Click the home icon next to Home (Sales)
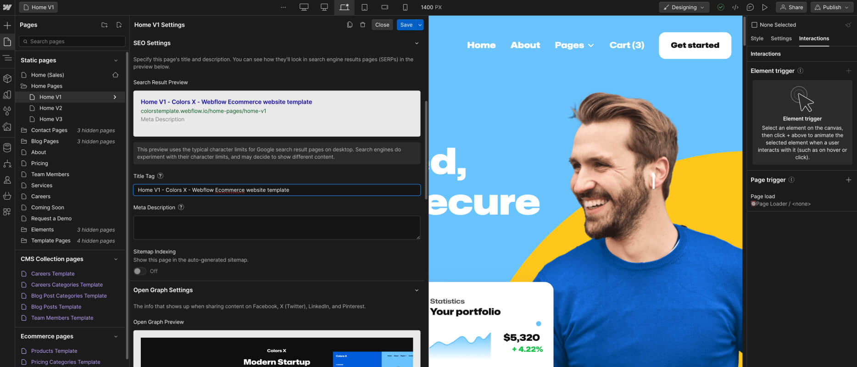Screen dimensions: 857x367 click(x=116, y=75)
